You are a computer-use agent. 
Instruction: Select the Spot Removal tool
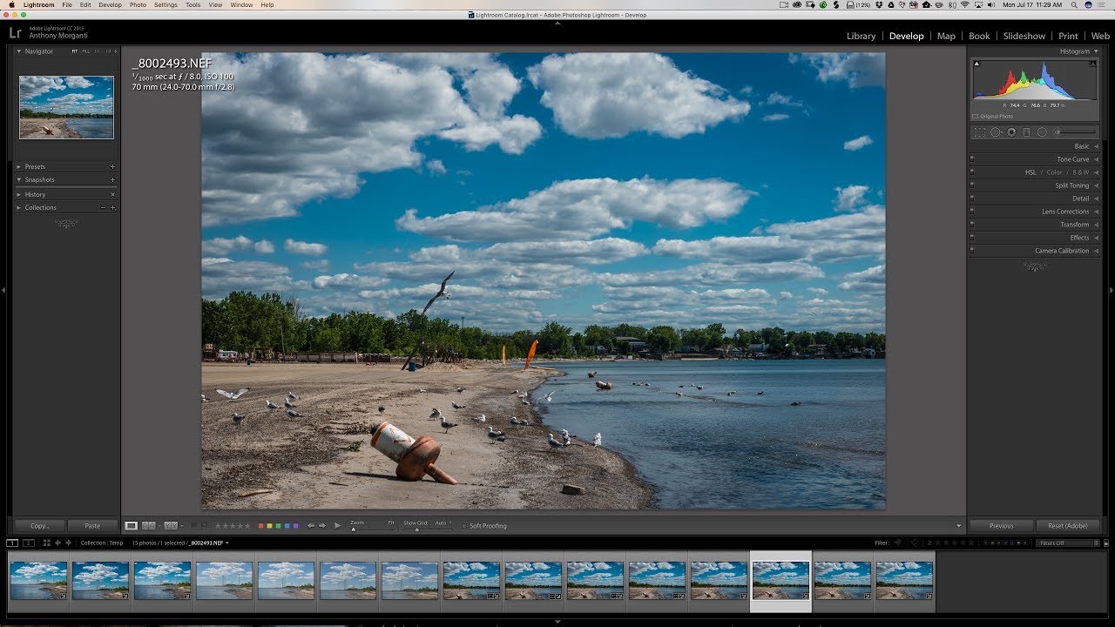pos(996,132)
